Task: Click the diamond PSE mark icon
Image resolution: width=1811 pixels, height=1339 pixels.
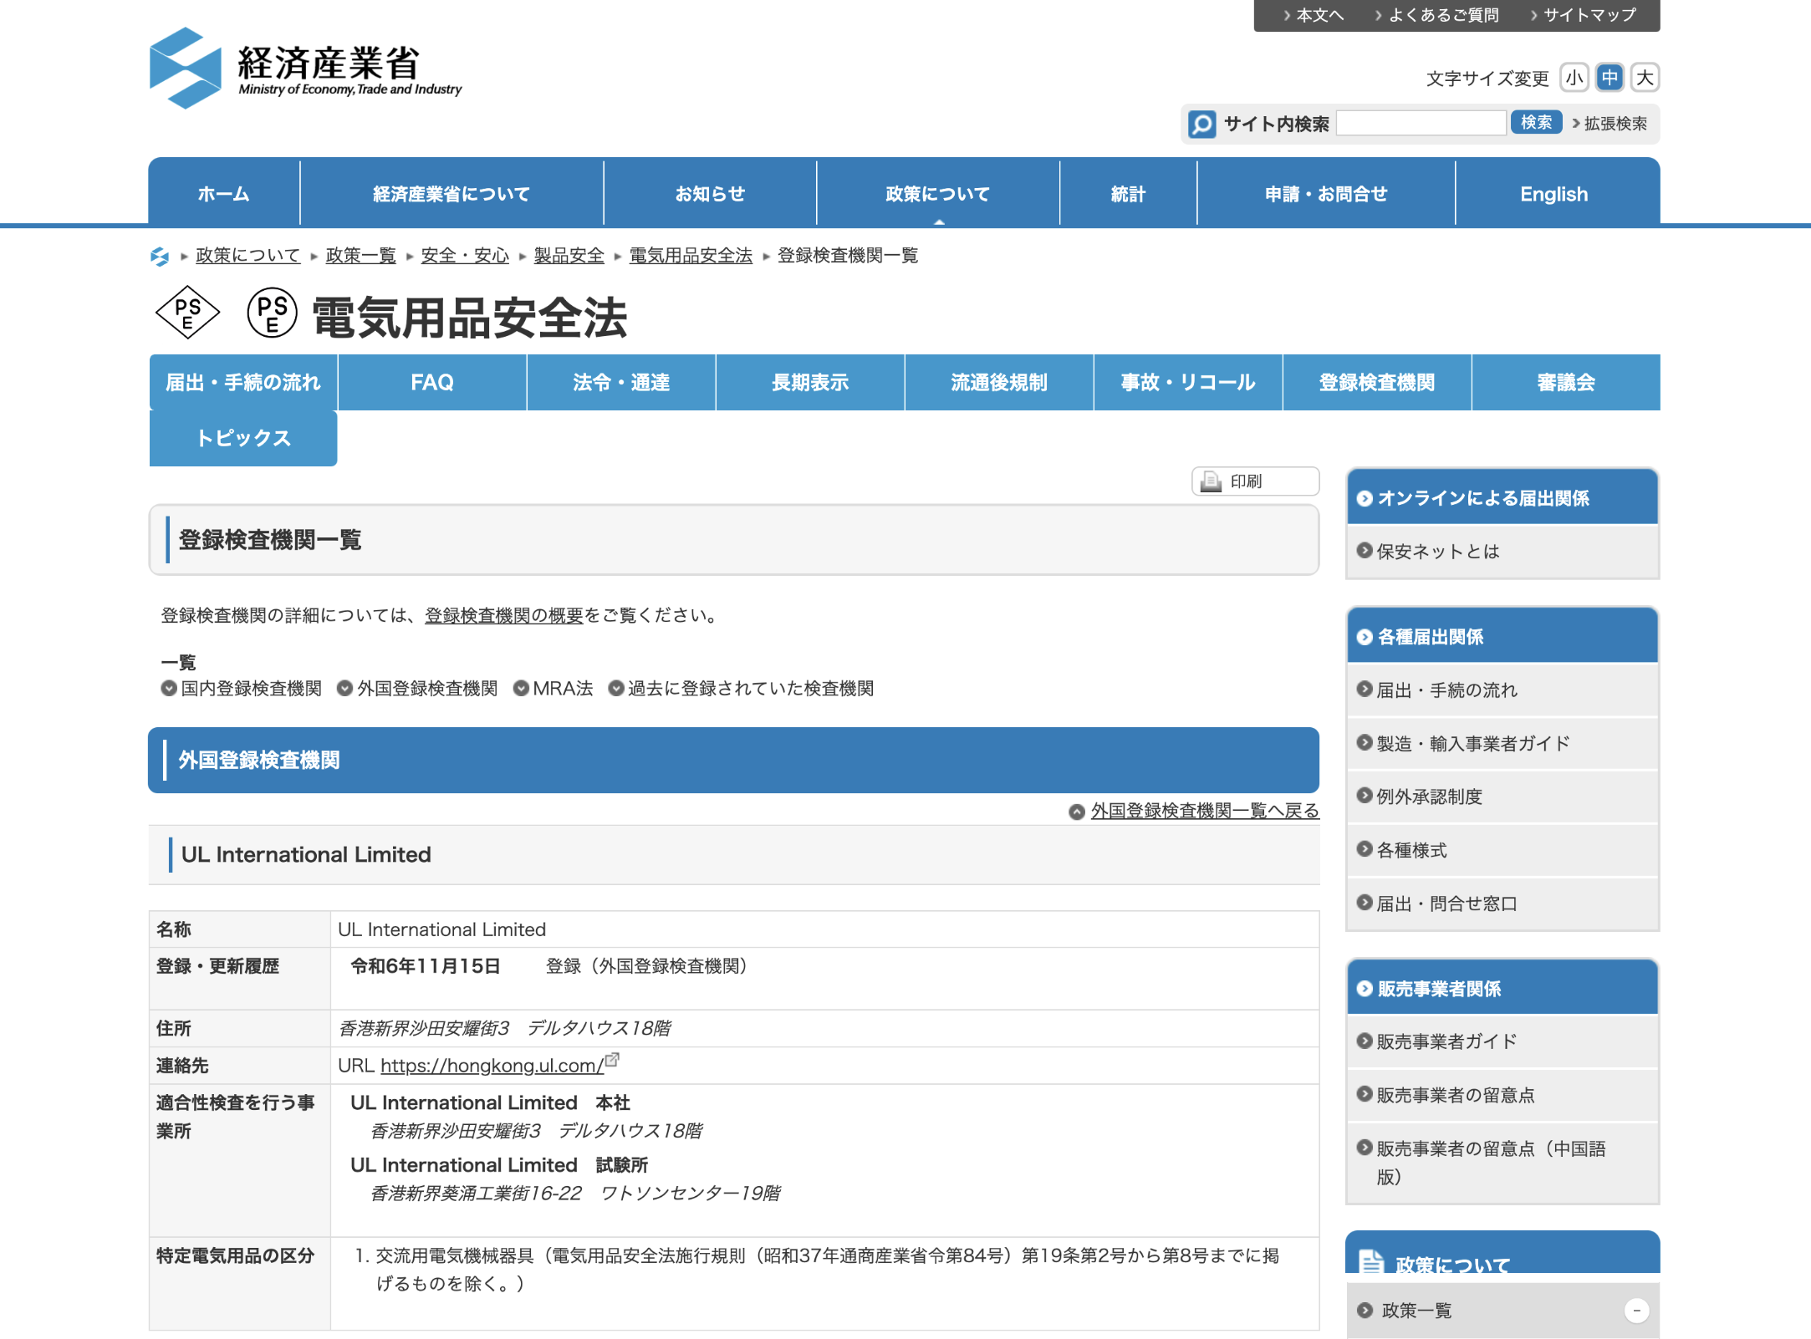Action: click(187, 313)
